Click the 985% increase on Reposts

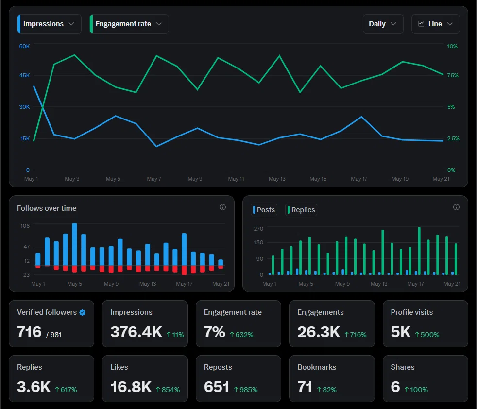pyautogui.click(x=246, y=390)
